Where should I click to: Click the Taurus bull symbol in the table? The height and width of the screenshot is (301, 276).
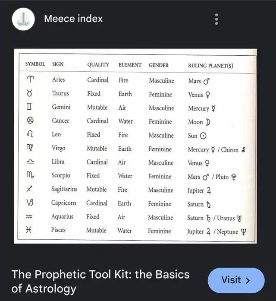click(x=29, y=93)
